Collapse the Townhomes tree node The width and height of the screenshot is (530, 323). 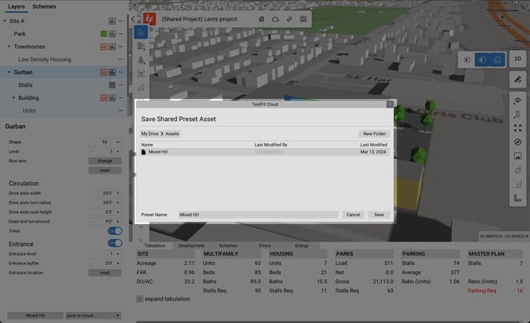(9, 47)
